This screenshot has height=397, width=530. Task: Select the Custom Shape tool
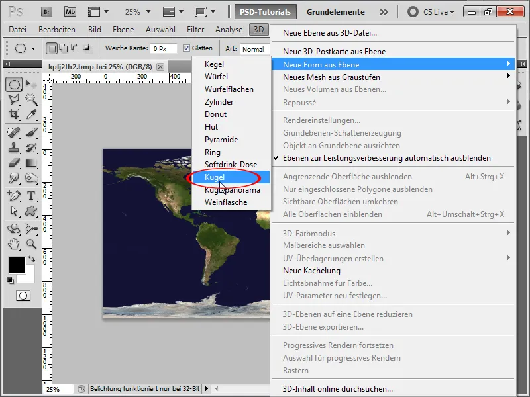(31, 211)
